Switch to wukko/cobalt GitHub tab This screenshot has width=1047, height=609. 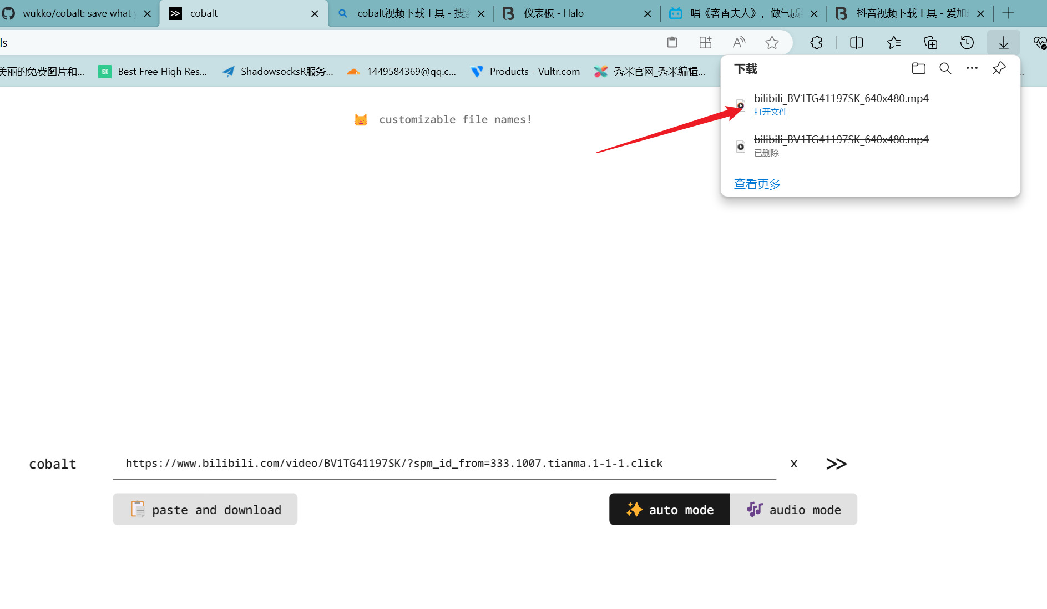pos(77,13)
